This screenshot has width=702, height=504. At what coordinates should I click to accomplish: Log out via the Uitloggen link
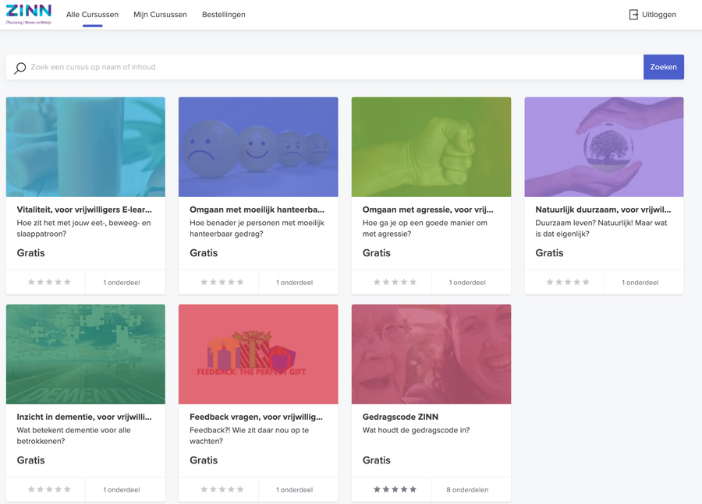(x=659, y=15)
